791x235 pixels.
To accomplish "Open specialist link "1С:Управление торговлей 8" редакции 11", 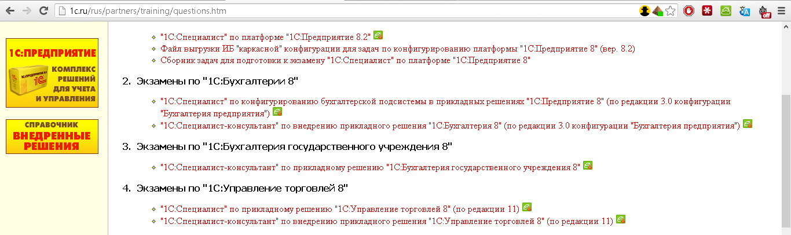I will click(340, 208).
